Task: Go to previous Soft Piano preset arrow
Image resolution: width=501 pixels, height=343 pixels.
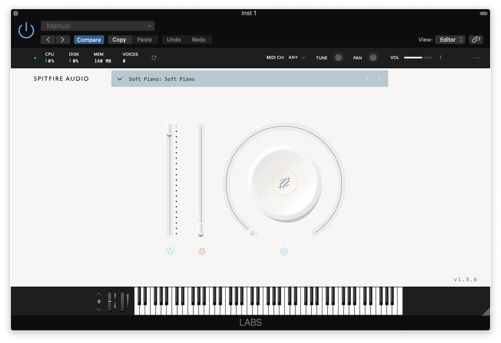Action: (367, 79)
